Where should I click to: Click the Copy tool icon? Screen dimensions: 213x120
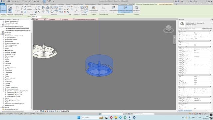(x=48, y=11)
